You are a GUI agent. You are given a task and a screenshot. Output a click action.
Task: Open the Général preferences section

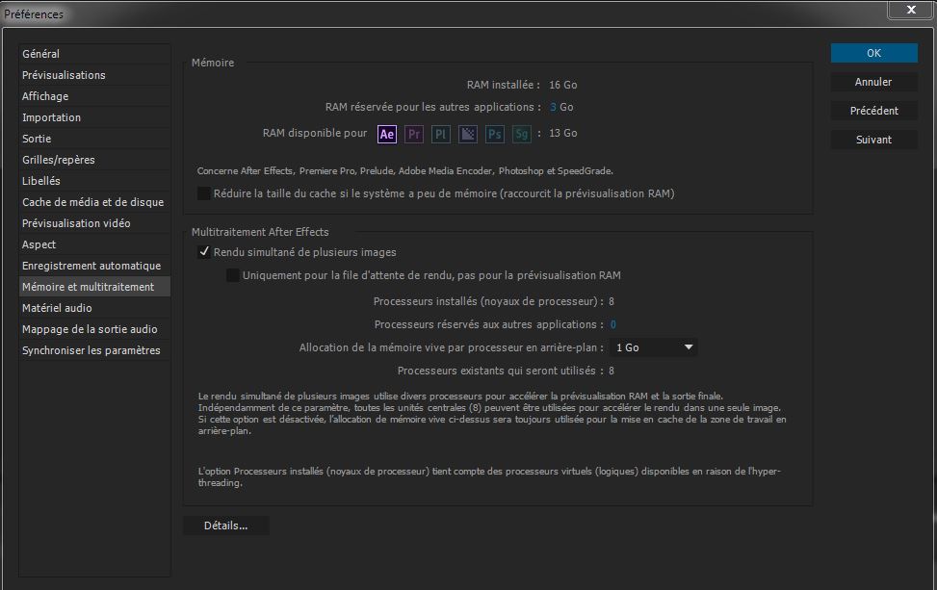coord(94,54)
